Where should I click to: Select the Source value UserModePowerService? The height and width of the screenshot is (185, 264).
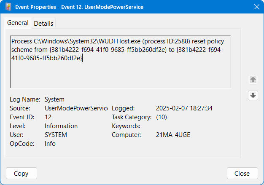tap(76, 108)
